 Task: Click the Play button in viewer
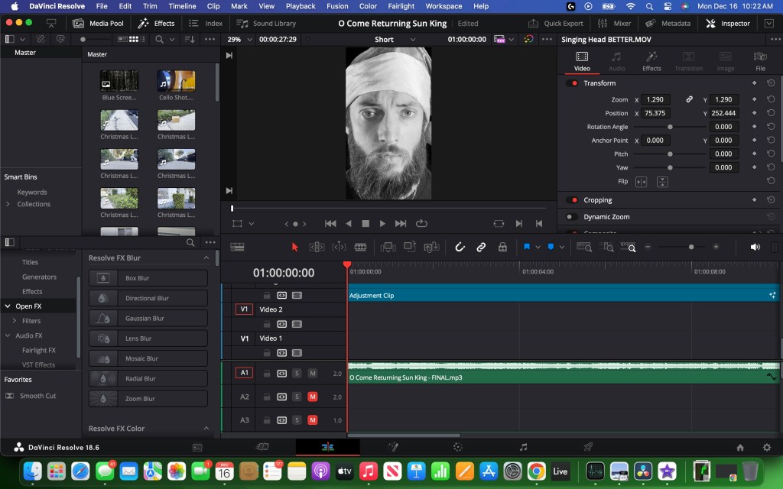coord(383,224)
